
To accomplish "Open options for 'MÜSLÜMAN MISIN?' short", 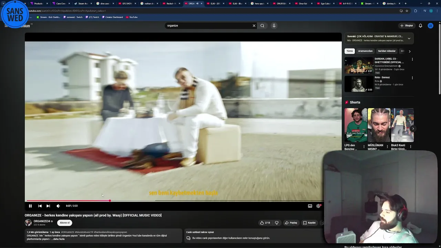I will pos(387,147).
